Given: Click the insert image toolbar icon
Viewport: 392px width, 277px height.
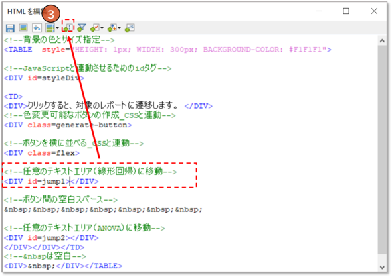Looking at the screenshot, I should pyautogui.click(x=23, y=28).
